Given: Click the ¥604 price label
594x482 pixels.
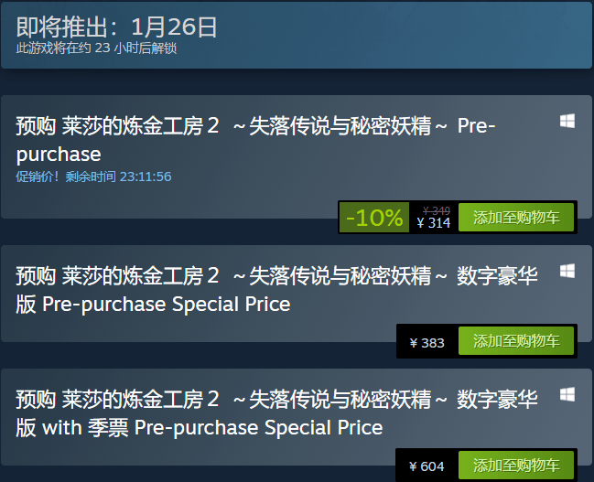Looking at the screenshot, I should click(427, 466).
